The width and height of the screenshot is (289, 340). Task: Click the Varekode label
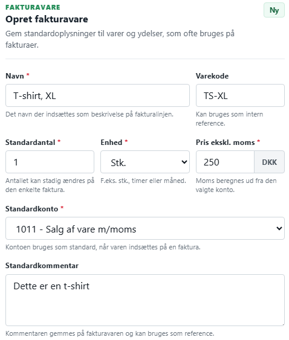pyautogui.click(x=212, y=76)
